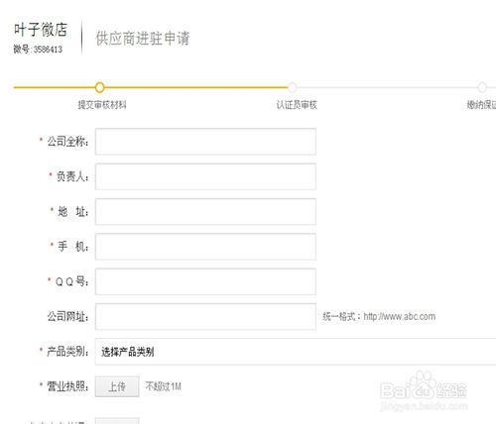Click the 提交审核材料 step label
The height and width of the screenshot is (424, 496).
coord(102,105)
